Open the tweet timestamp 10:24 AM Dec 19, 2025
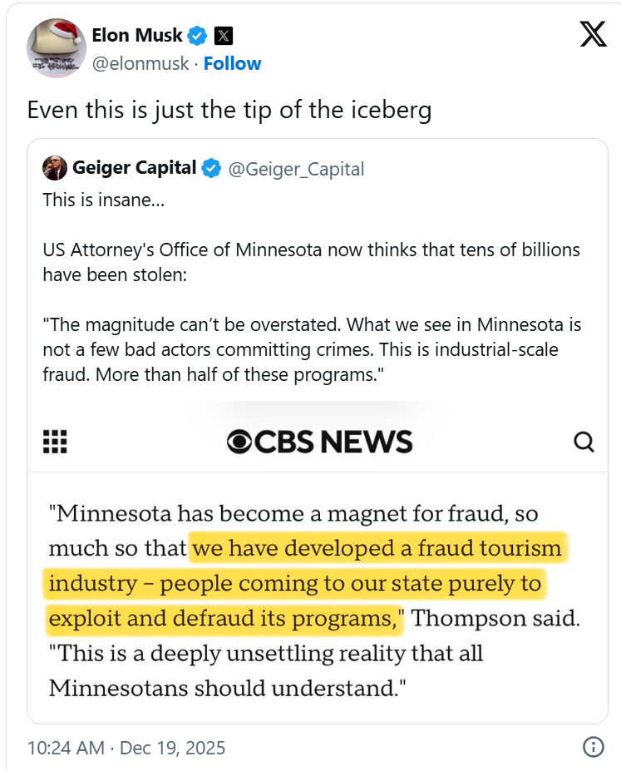Viewport: 621px width, 771px height. pos(126,747)
